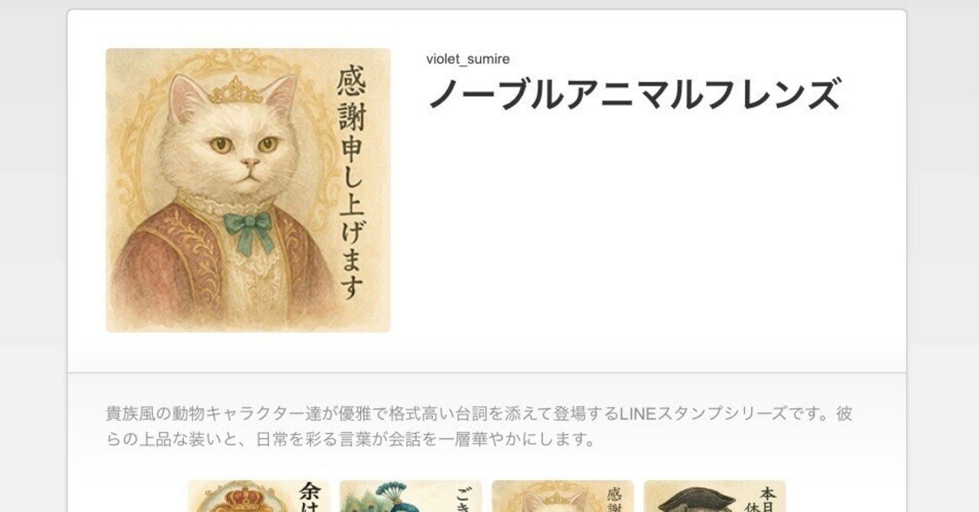Screen dimensions: 979x512
Task: Click the cat's pink nose
Action: coord(250,163)
